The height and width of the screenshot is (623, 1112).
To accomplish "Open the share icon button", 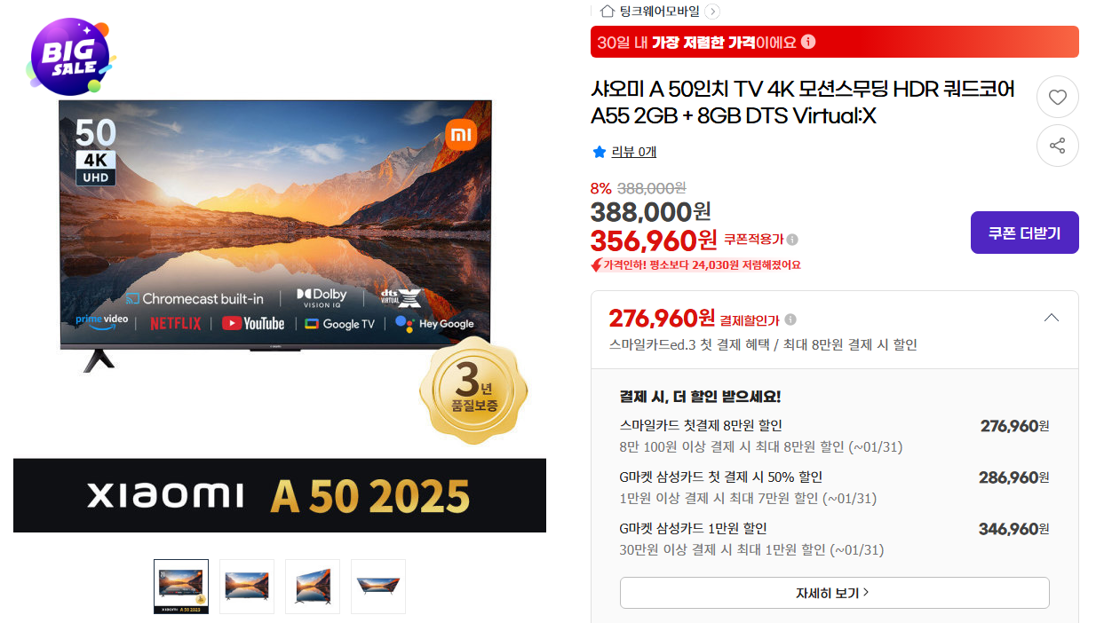I will coord(1057,146).
